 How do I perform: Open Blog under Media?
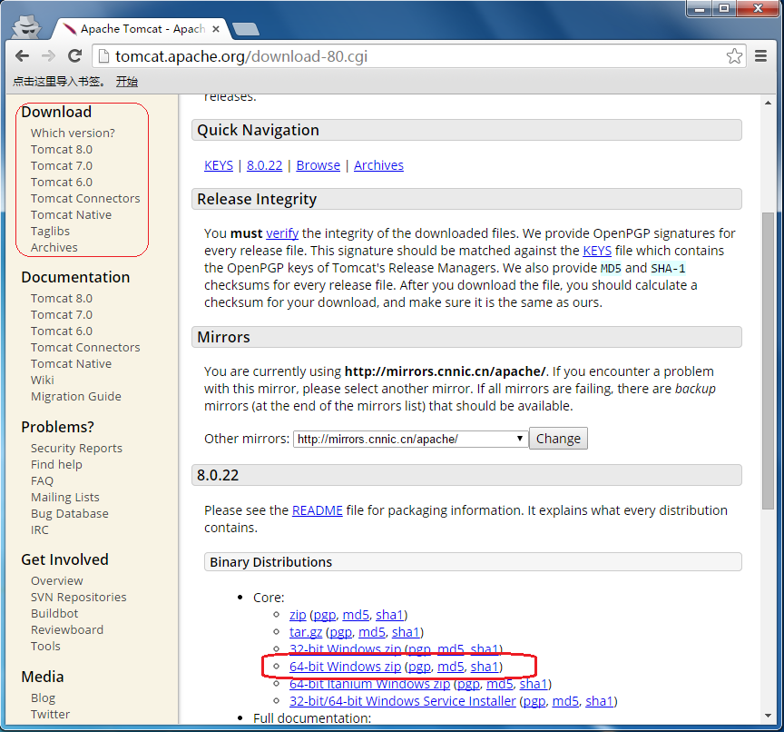(43, 698)
